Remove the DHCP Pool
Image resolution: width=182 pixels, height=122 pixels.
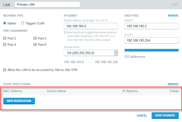point(173,15)
